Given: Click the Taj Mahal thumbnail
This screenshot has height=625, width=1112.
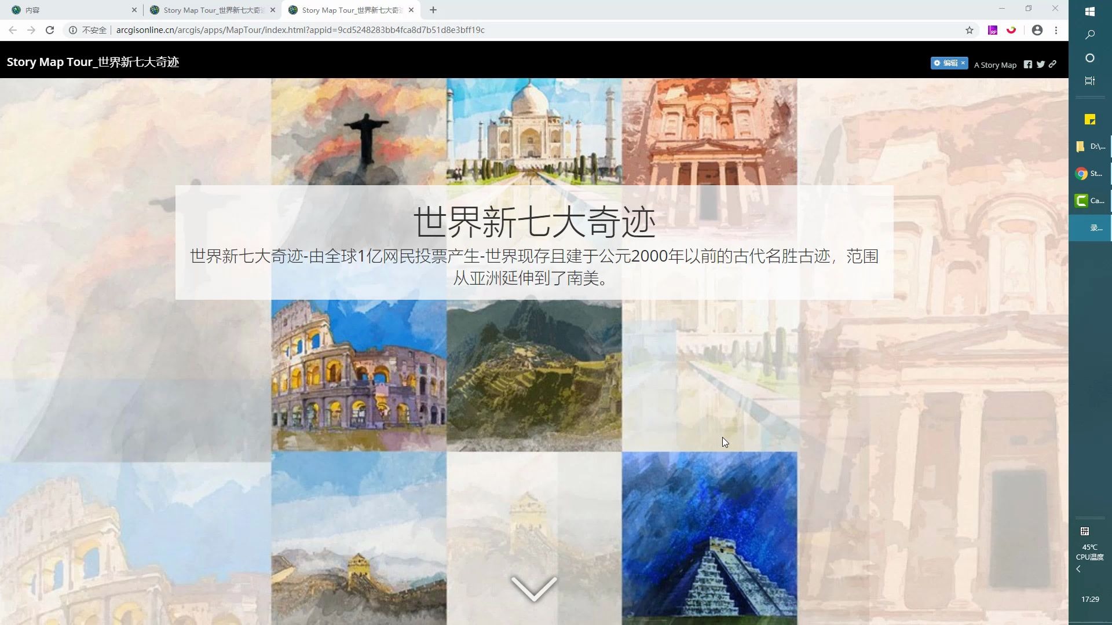Looking at the screenshot, I should pyautogui.click(x=534, y=132).
